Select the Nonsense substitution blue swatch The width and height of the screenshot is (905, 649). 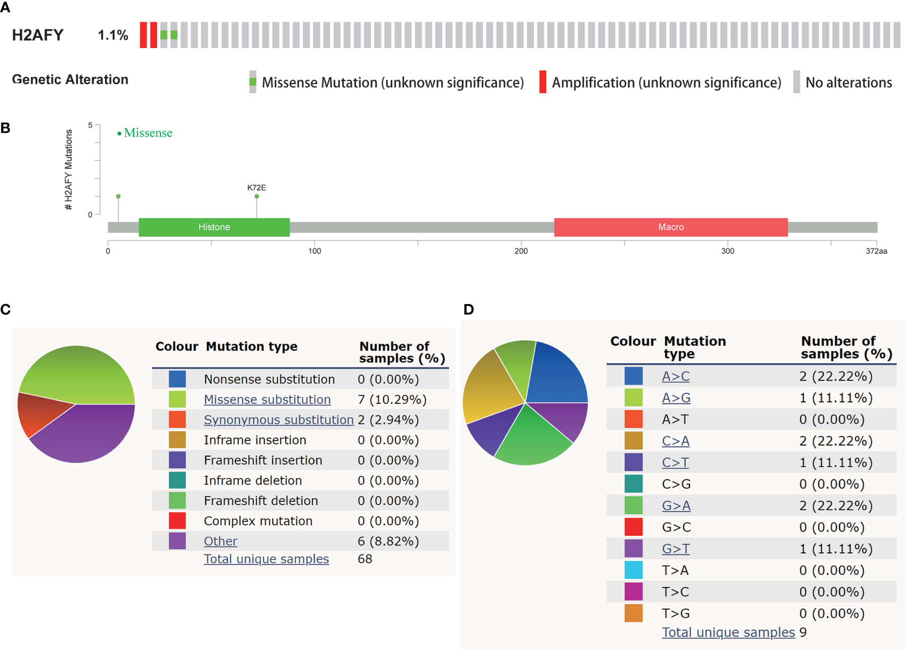[x=177, y=379]
